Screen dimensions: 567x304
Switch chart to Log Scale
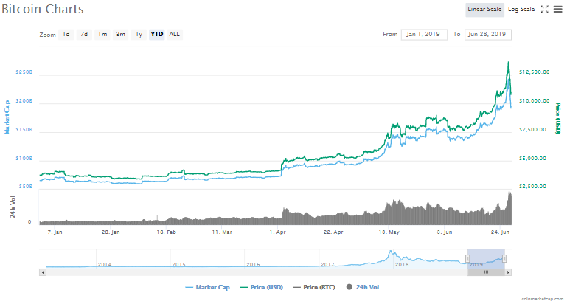pyautogui.click(x=521, y=9)
